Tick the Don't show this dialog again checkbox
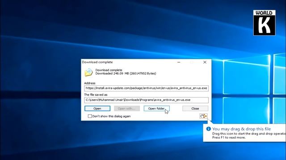The image size is (286, 160). click(x=90, y=116)
